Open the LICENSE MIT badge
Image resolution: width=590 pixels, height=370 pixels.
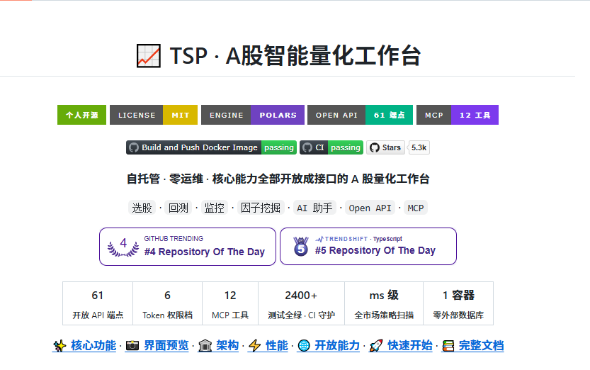point(154,115)
